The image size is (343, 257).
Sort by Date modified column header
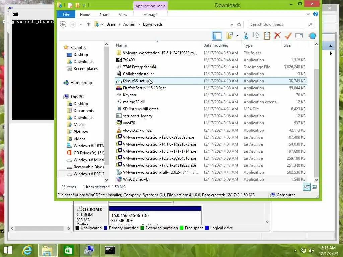click(x=216, y=45)
